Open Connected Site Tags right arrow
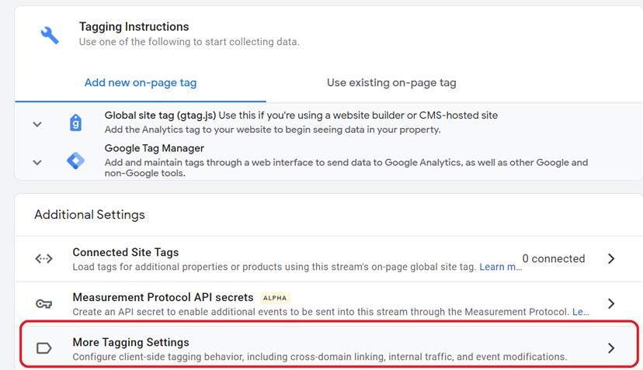Screen dimensions: 643x370 [611, 258]
